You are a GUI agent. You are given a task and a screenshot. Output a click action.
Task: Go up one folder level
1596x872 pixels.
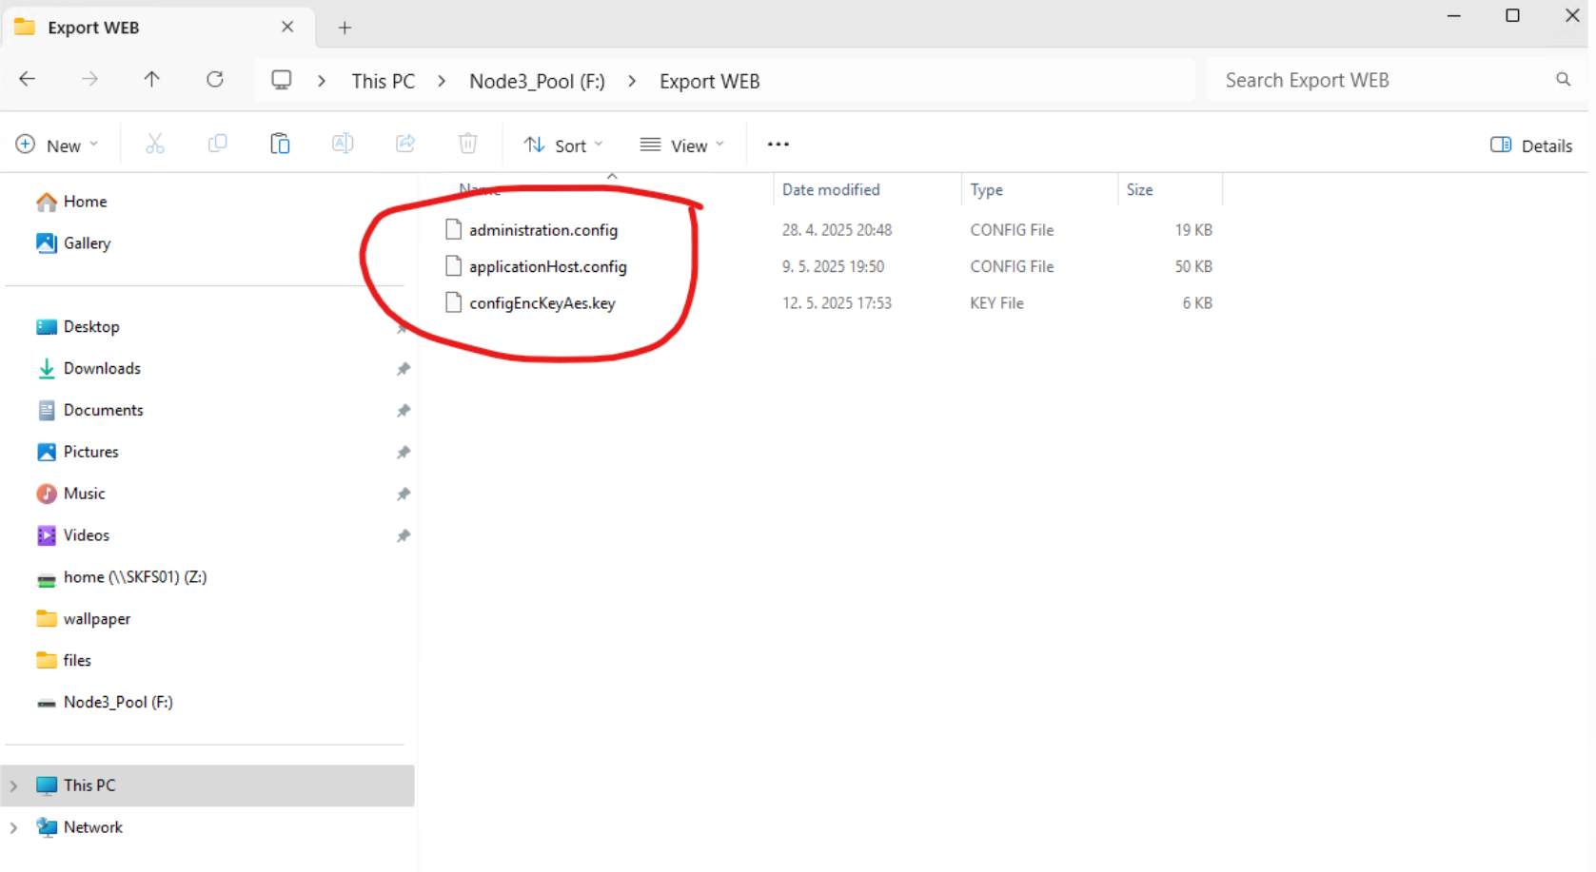pyautogui.click(x=151, y=80)
